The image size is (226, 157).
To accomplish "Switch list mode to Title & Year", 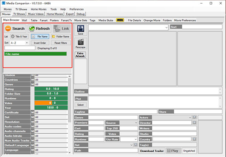I will 19,36.
